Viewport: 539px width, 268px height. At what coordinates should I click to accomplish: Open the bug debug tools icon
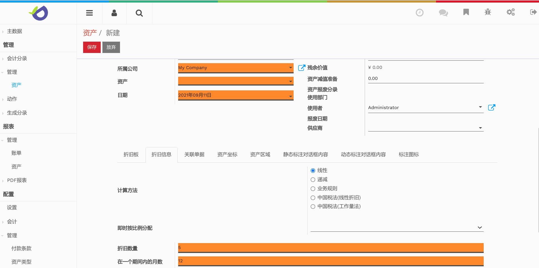[488, 12]
